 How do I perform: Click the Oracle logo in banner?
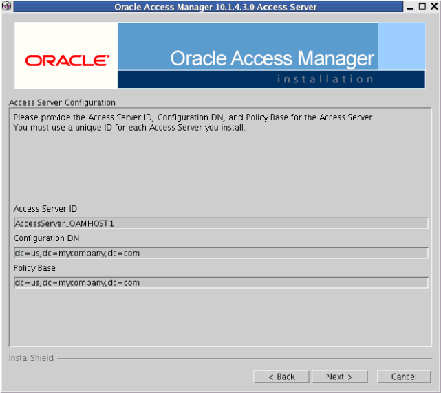click(67, 60)
